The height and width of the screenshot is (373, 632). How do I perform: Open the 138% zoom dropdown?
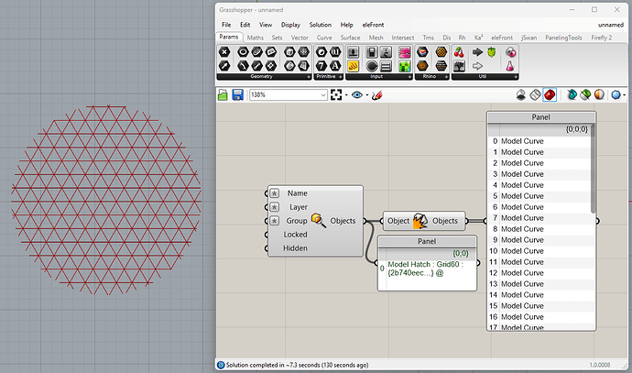tap(322, 94)
